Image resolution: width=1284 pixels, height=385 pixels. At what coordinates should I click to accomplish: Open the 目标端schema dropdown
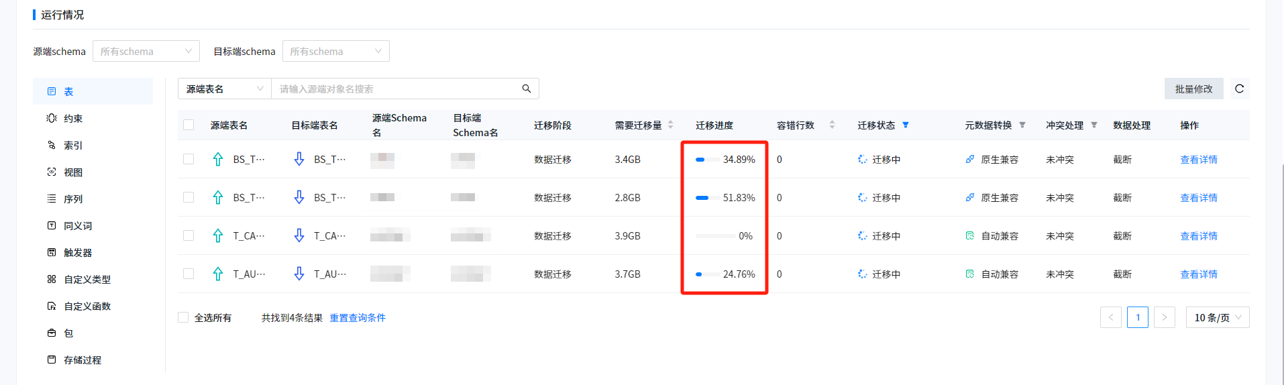335,51
